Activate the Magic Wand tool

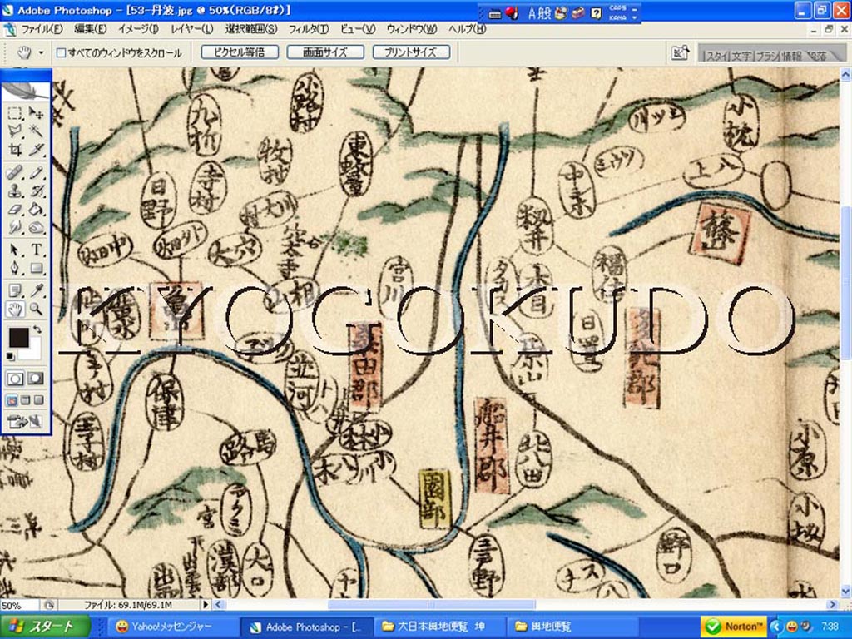pyautogui.click(x=36, y=131)
